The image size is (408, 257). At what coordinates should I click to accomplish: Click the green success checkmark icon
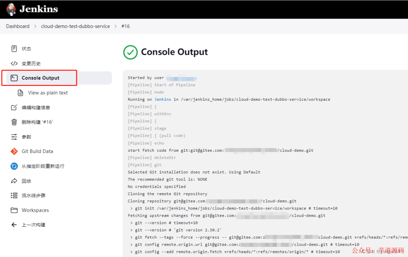pyautogui.click(x=130, y=52)
